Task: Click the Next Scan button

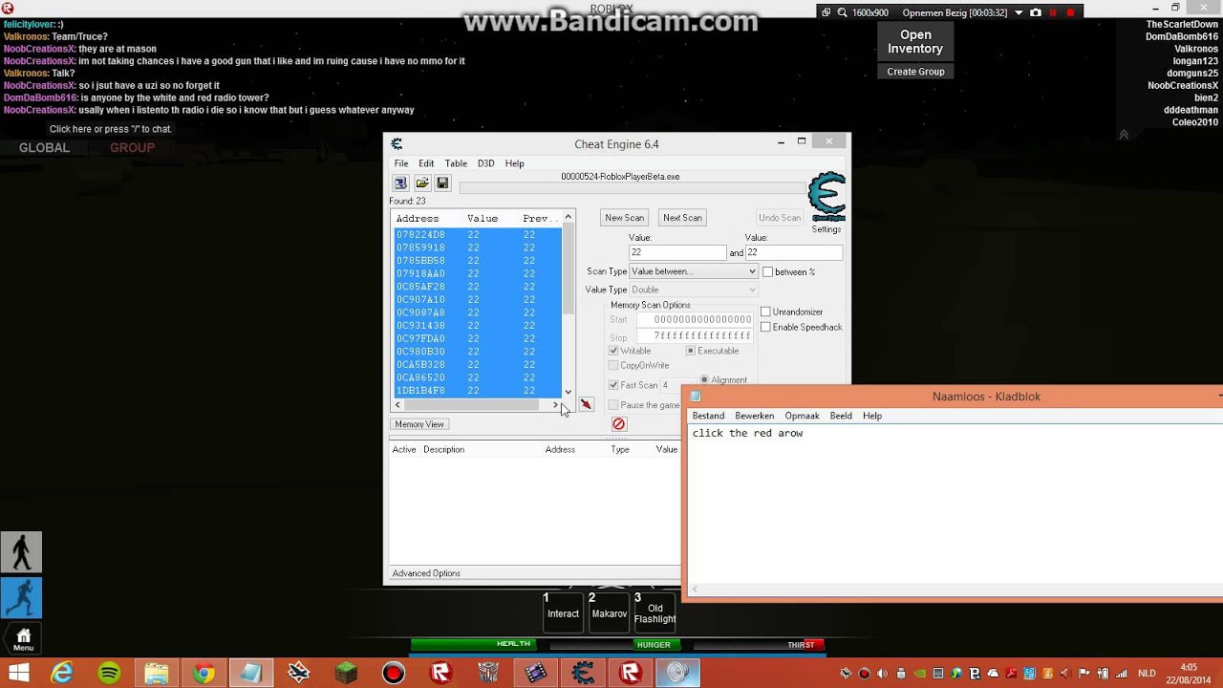Action: click(682, 218)
